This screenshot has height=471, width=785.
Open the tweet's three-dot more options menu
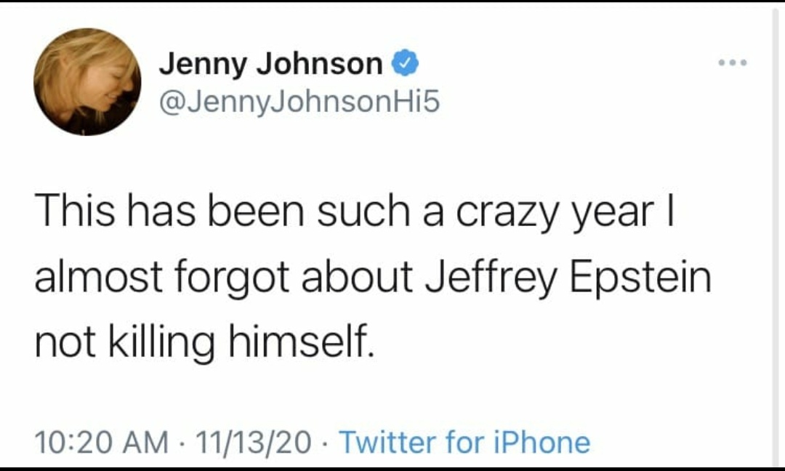click(731, 63)
